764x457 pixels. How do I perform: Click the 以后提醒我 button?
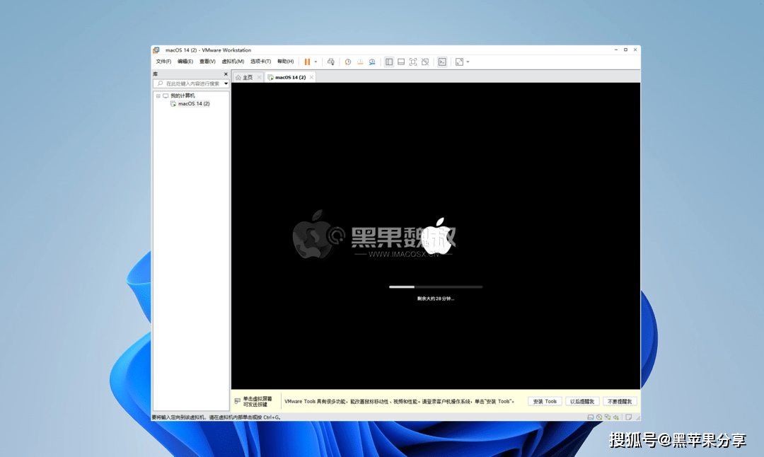coord(582,401)
